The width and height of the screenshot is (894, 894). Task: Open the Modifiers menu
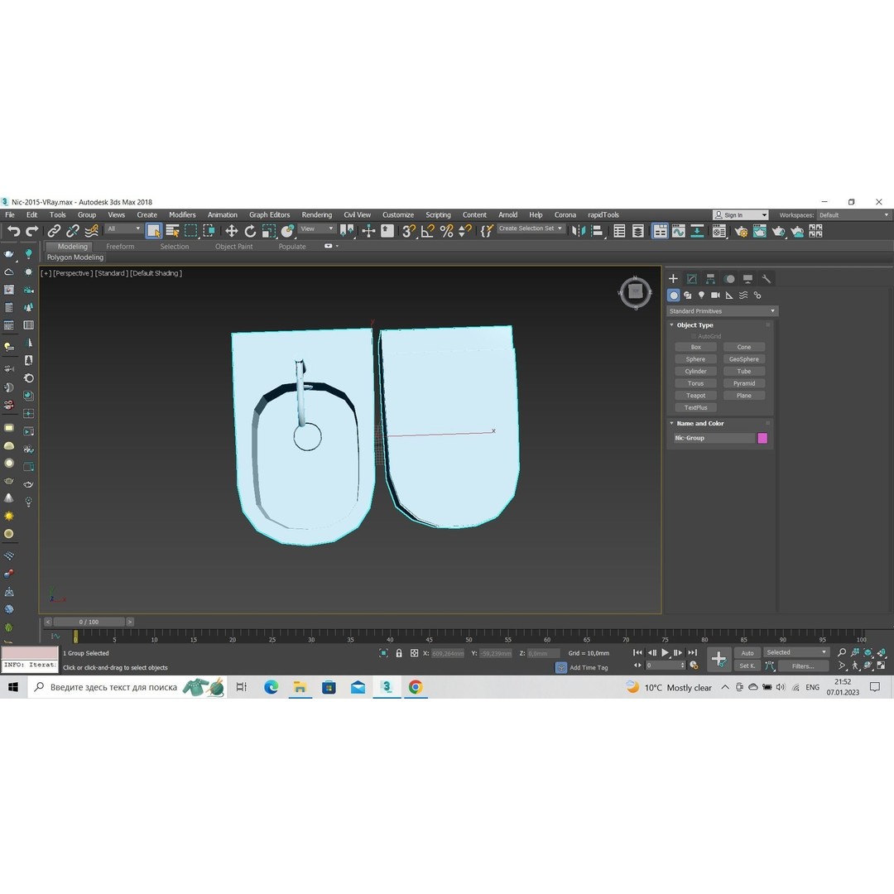[x=182, y=215]
